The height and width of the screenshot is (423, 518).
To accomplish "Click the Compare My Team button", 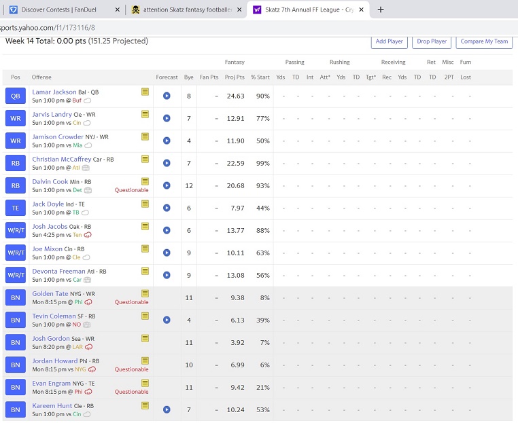I will 484,41.
